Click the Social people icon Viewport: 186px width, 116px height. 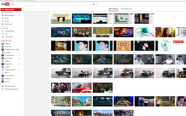click(3, 18)
